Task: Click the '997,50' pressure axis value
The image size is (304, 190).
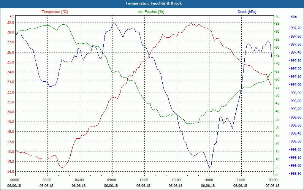Action: click(x=296, y=44)
